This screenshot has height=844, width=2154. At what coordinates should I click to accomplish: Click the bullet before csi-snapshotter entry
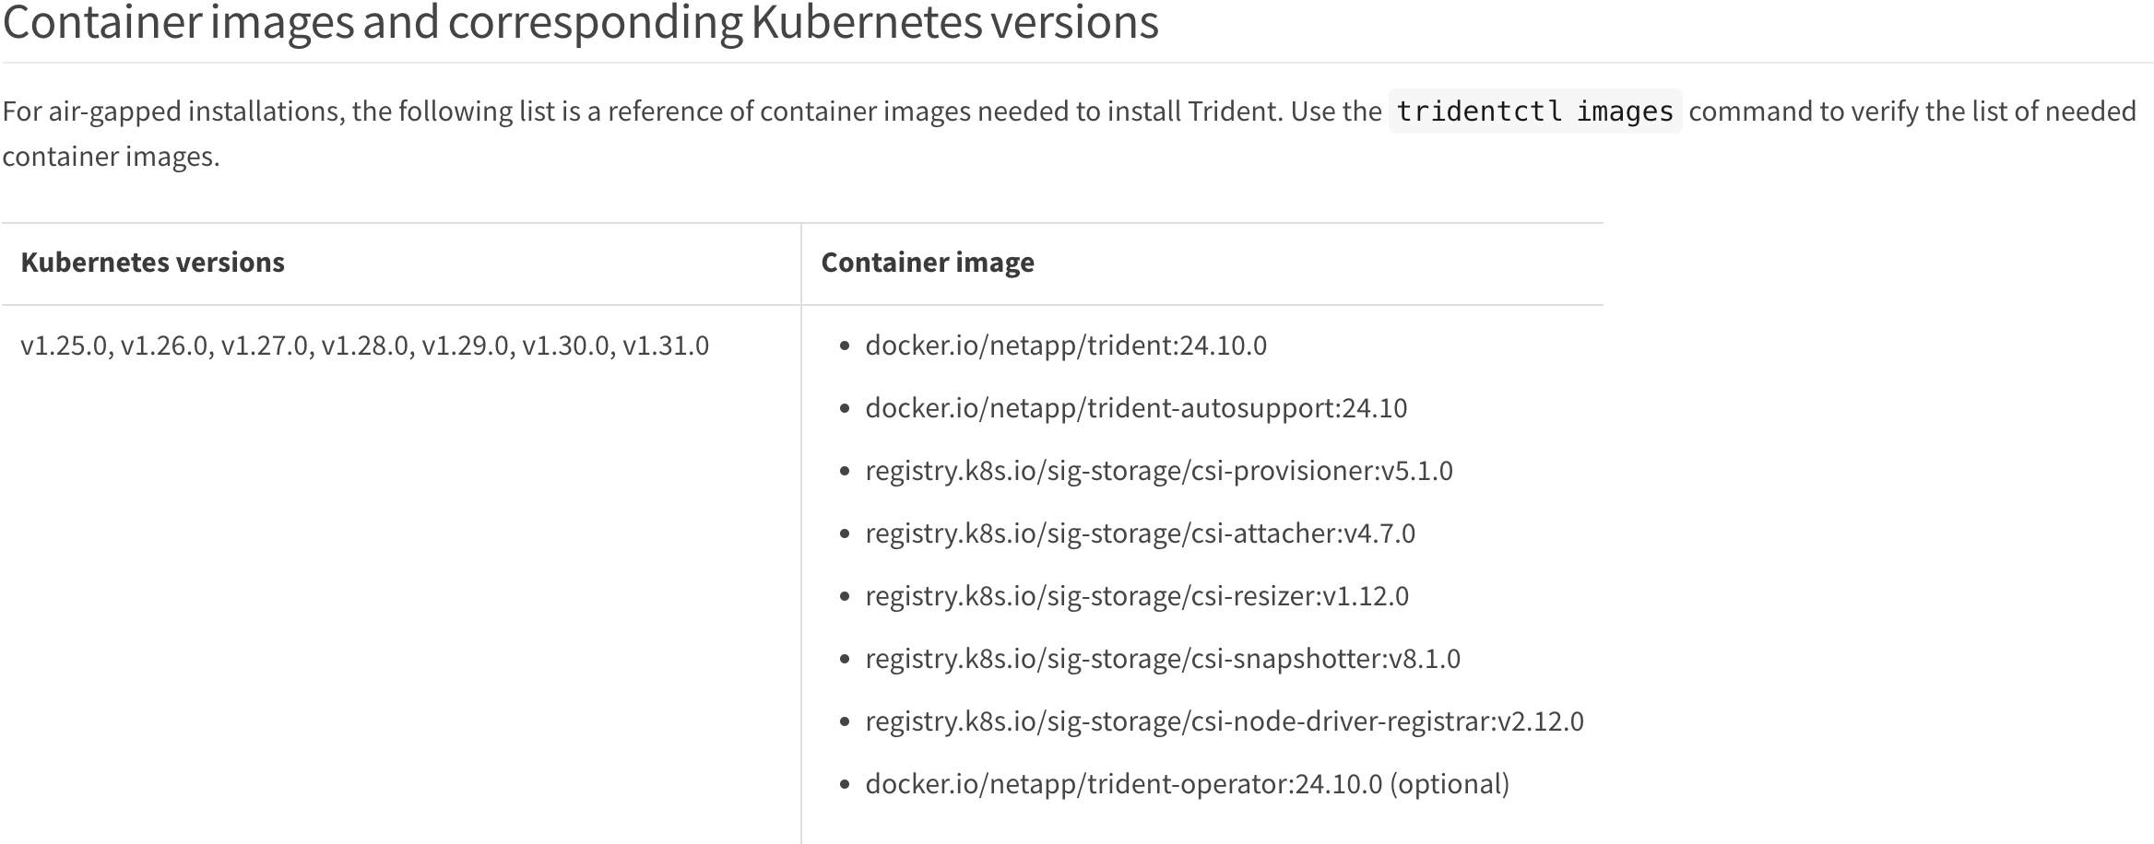tap(844, 660)
